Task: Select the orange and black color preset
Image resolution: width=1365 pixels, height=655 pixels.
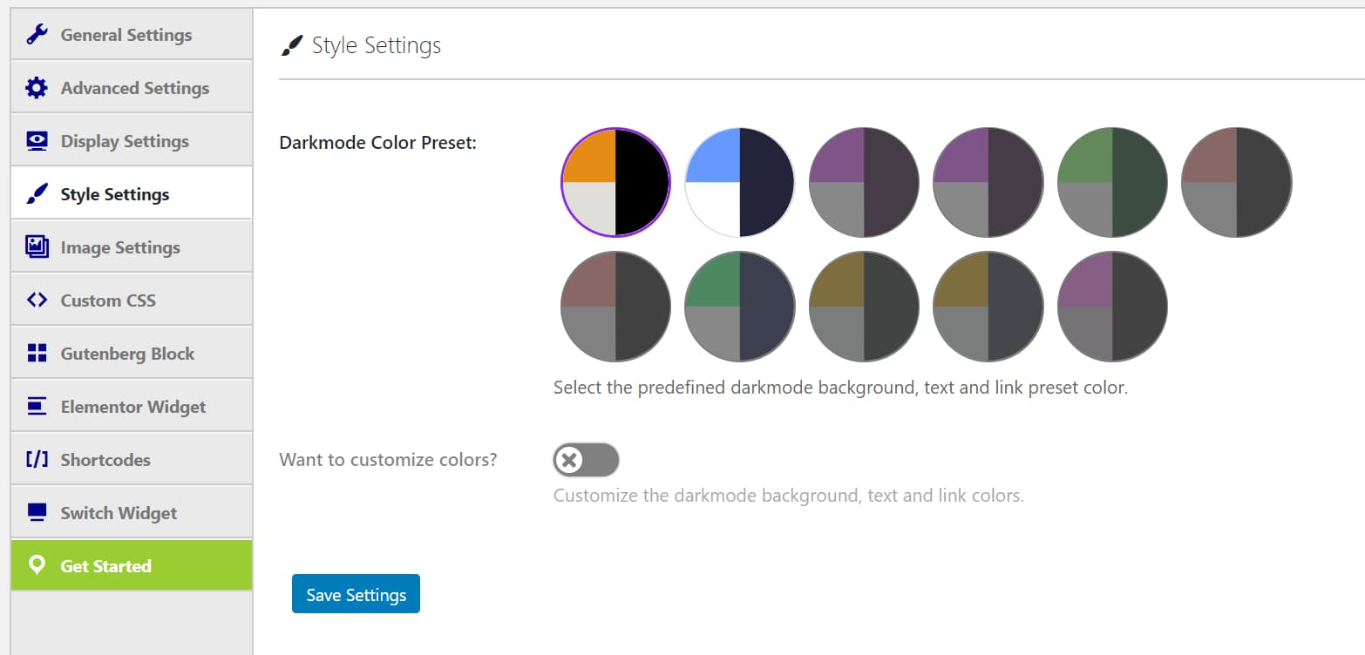Action: coord(615,182)
